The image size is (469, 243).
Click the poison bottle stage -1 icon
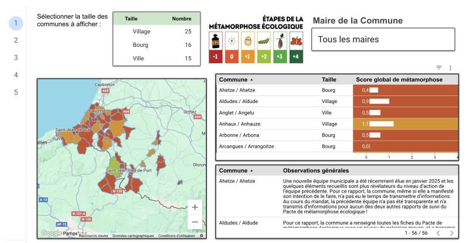click(215, 42)
